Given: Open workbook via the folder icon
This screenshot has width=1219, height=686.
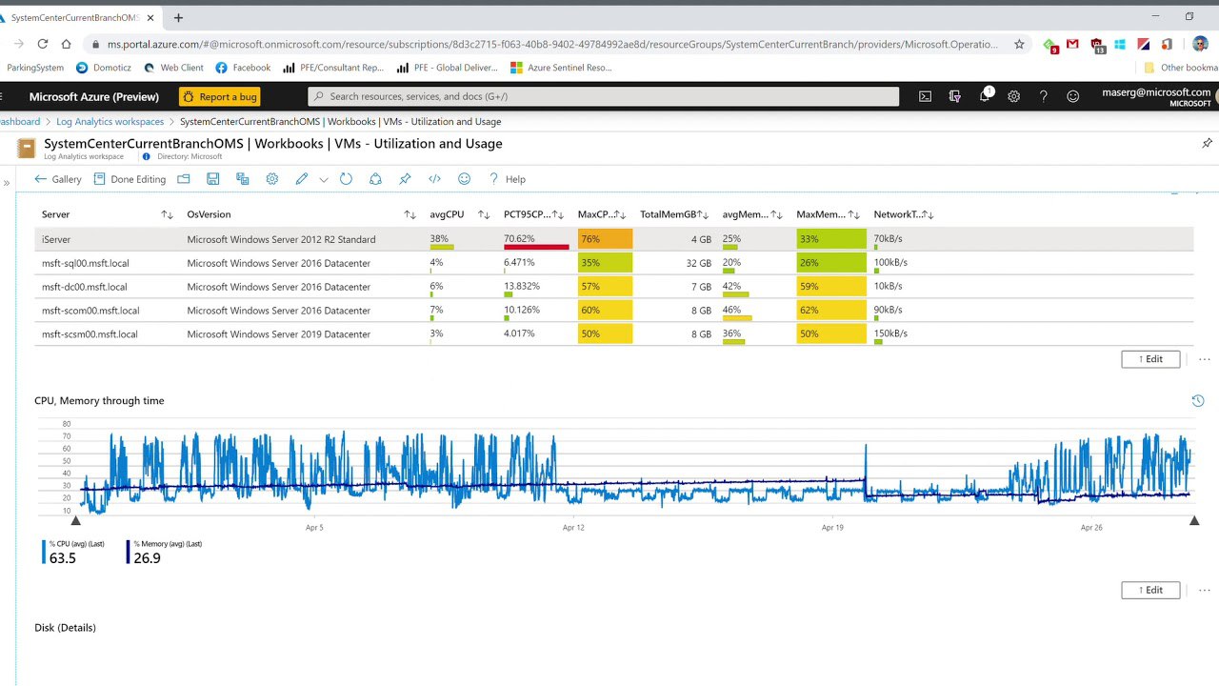Looking at the screenshot, I should click(184, 179).
